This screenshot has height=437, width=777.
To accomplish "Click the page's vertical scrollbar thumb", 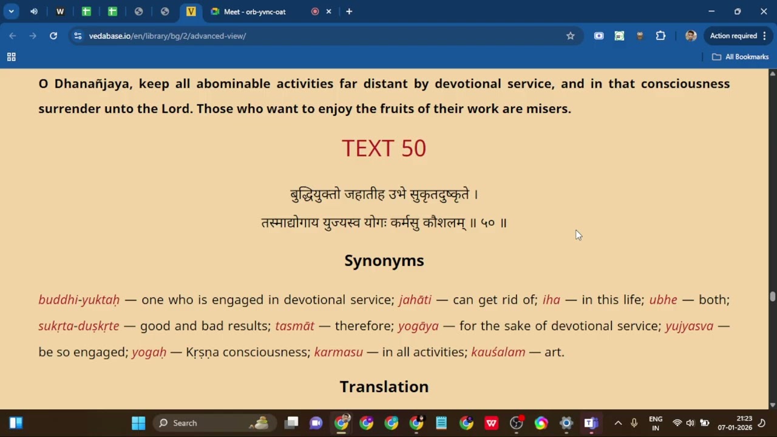I will (772, 296).
